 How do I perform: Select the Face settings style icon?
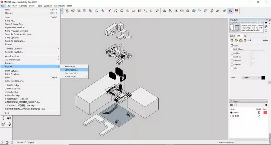tap(236, 40)
